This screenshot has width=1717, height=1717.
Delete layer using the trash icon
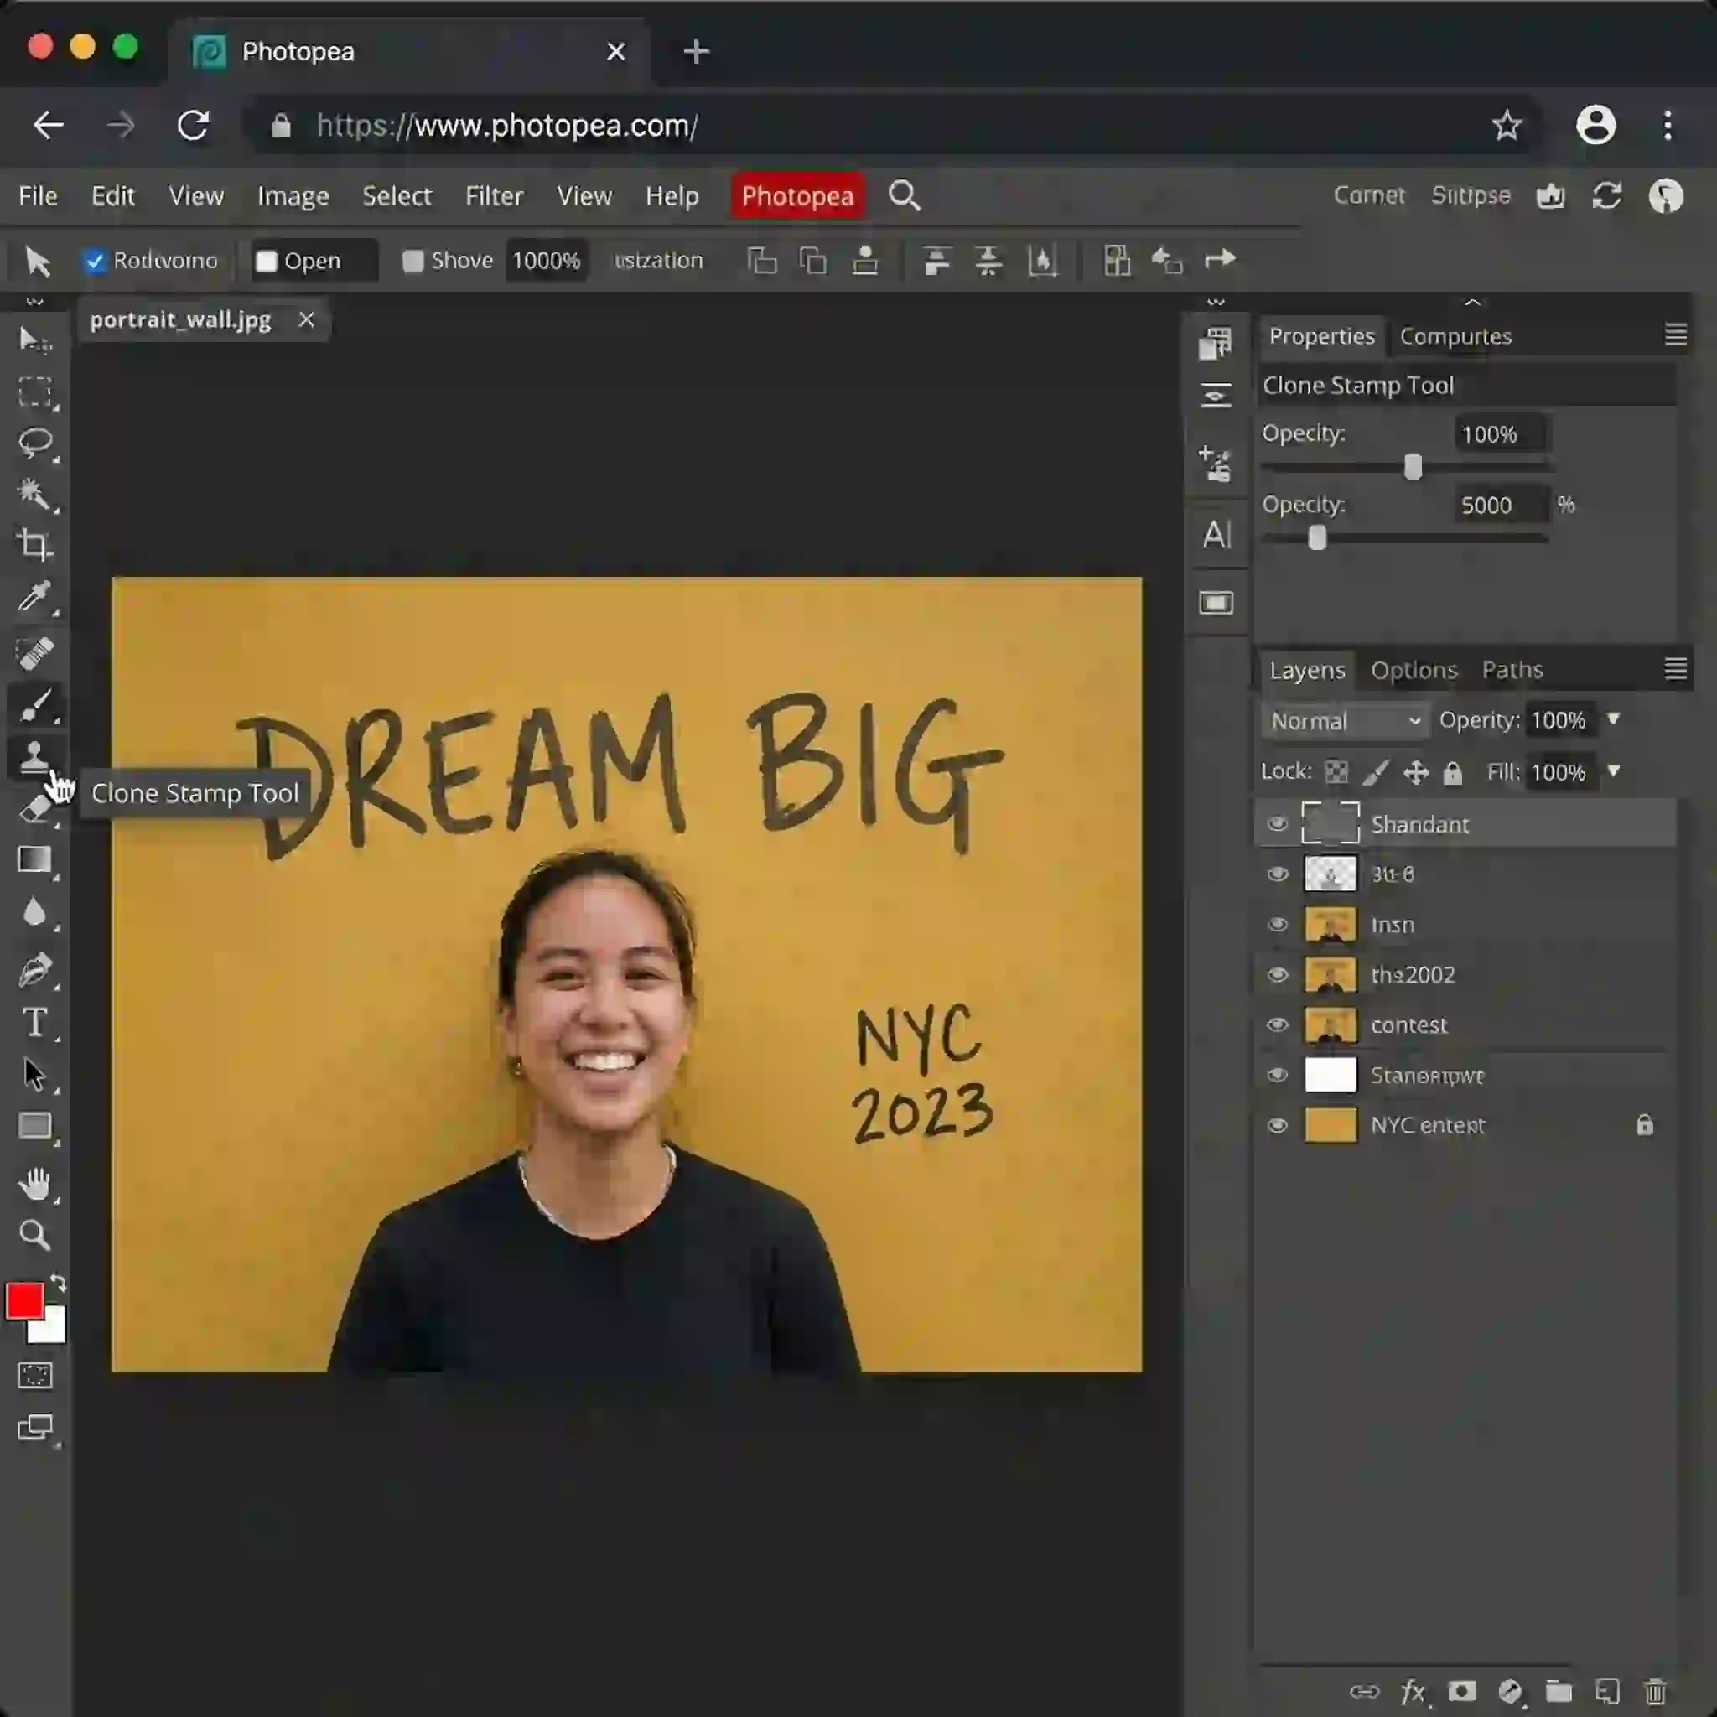1655,1691
